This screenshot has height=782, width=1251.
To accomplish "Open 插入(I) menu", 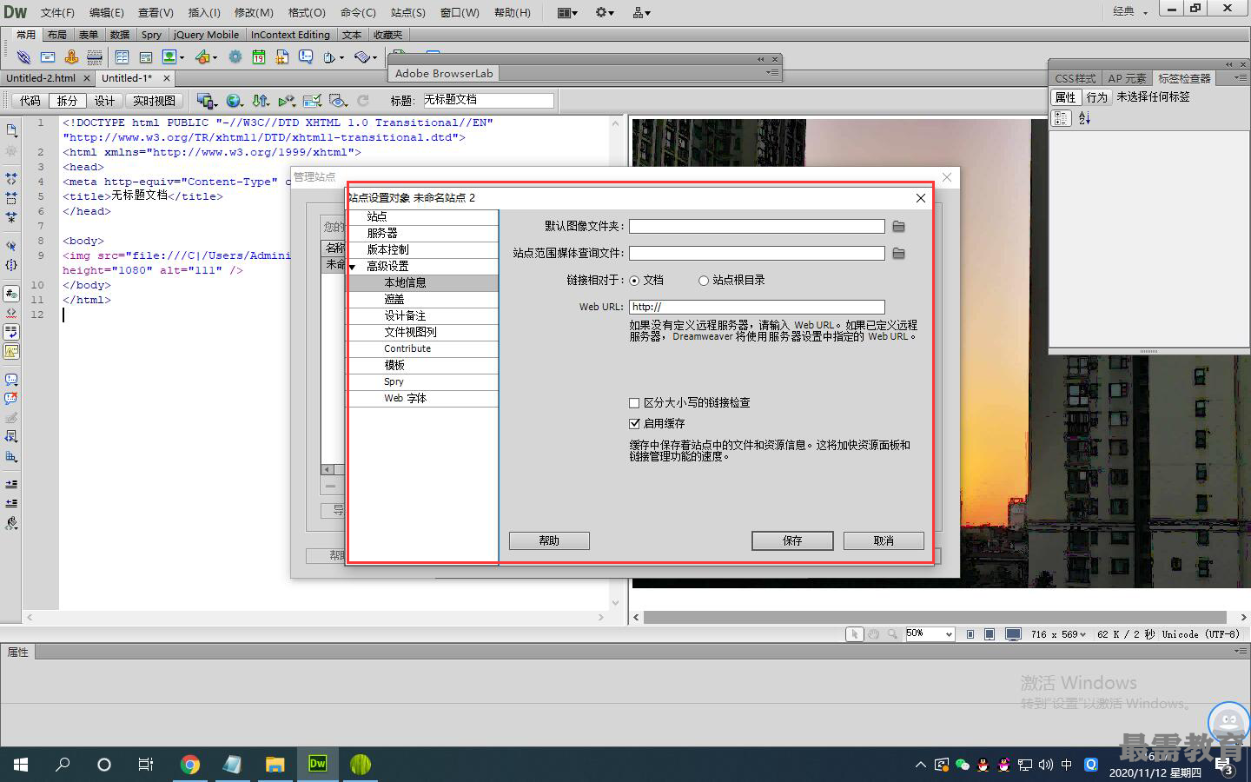I will [205, 12].
